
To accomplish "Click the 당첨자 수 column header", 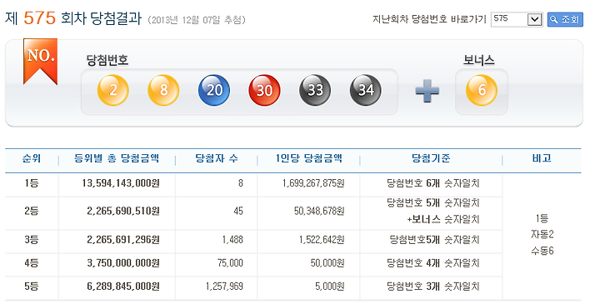I will point(216,158).
